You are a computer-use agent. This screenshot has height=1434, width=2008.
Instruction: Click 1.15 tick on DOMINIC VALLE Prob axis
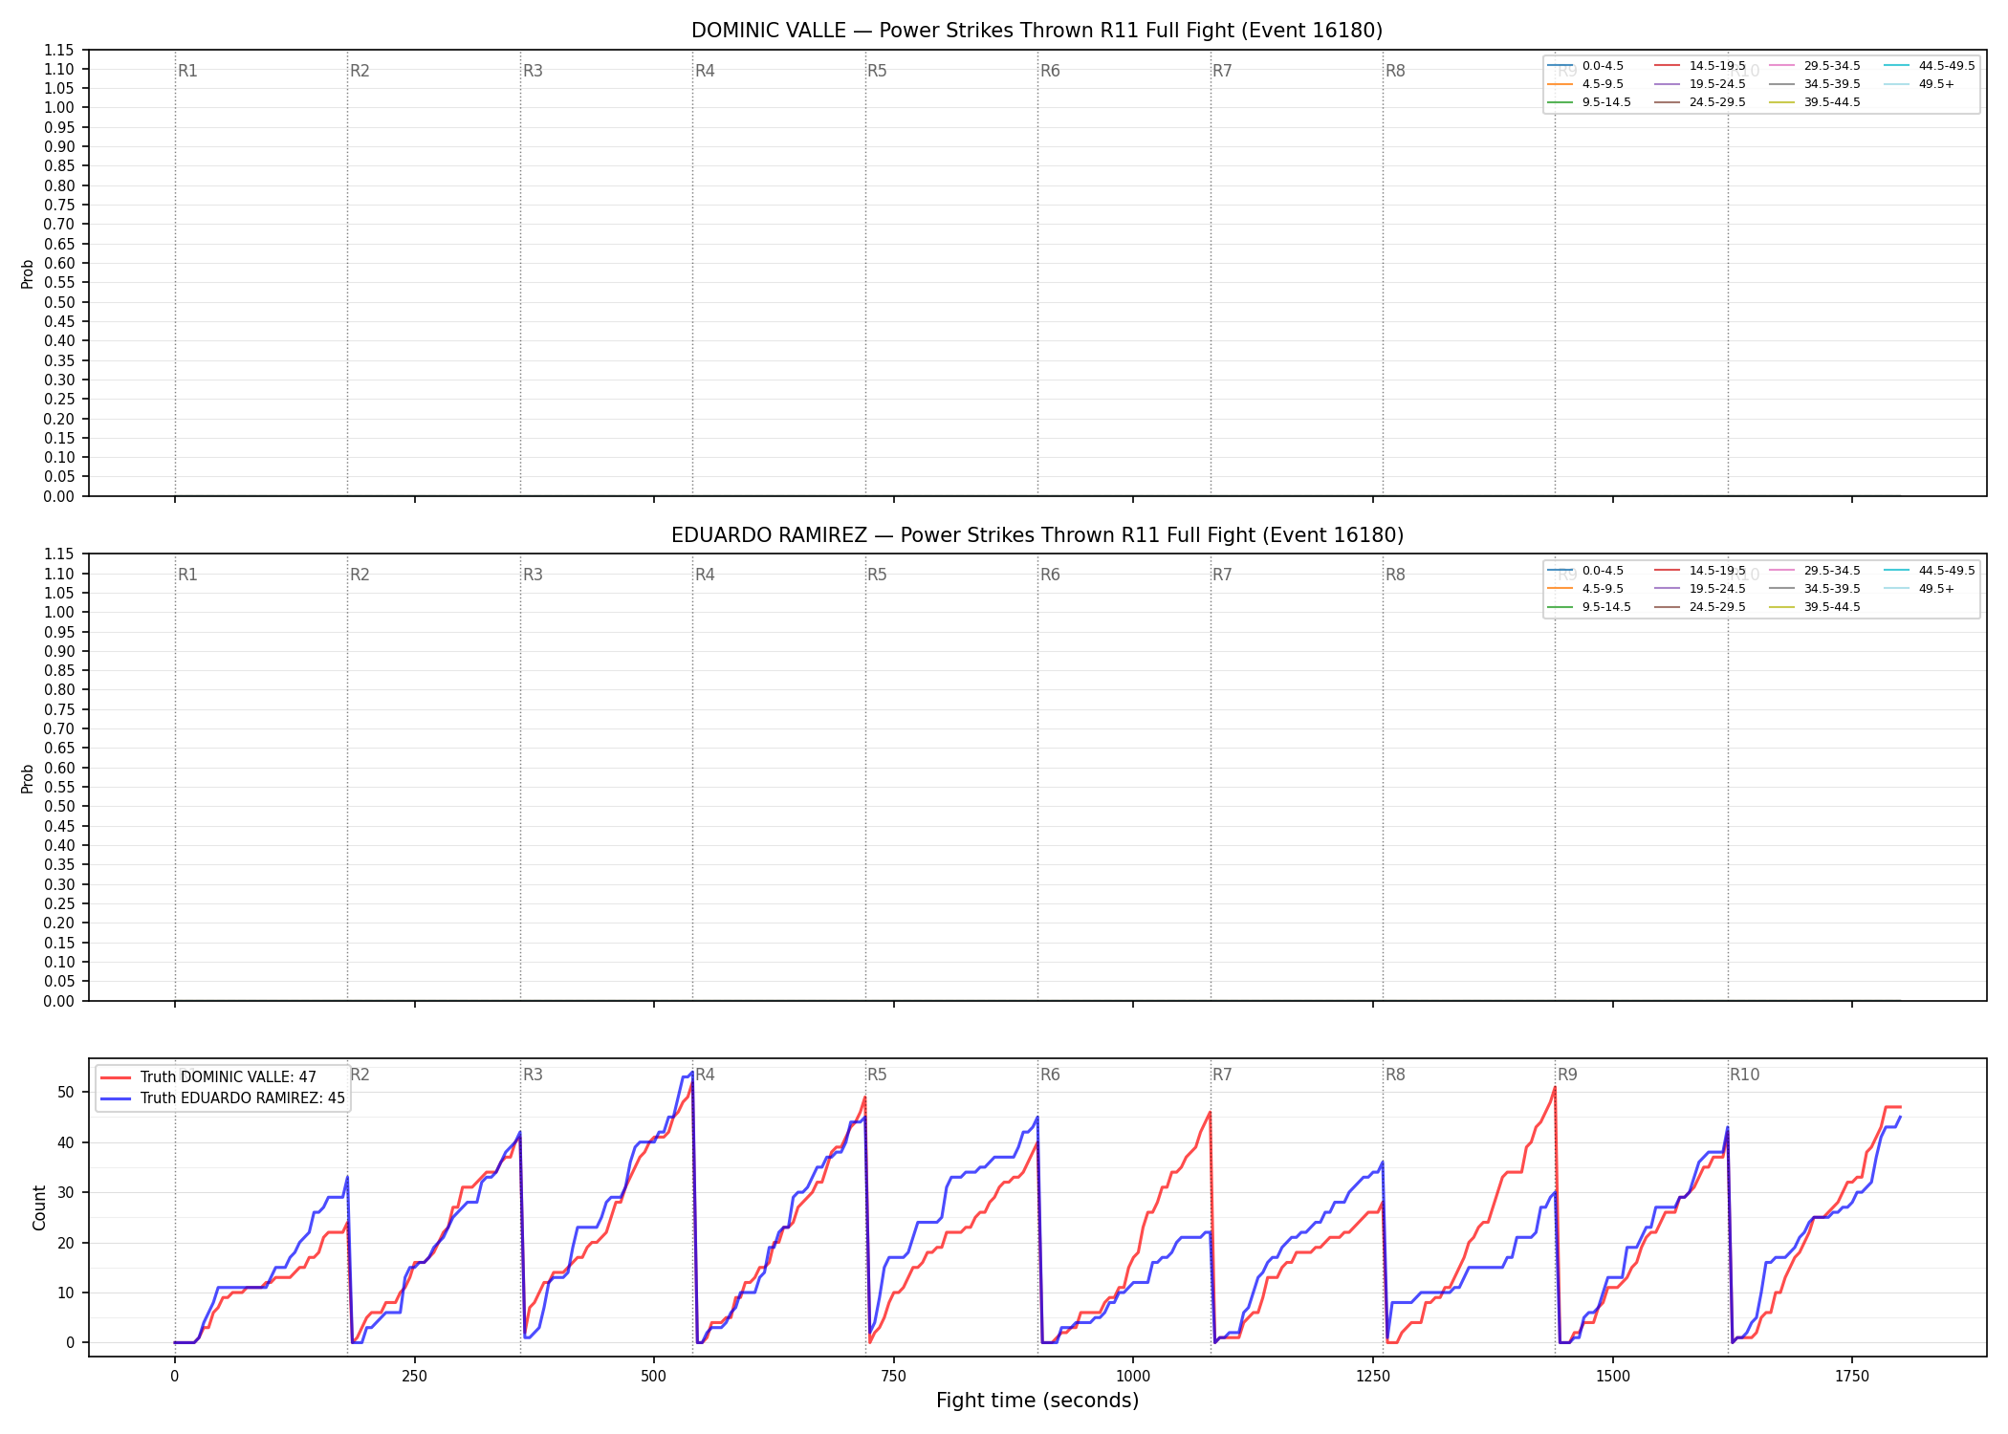click(59, 50)
